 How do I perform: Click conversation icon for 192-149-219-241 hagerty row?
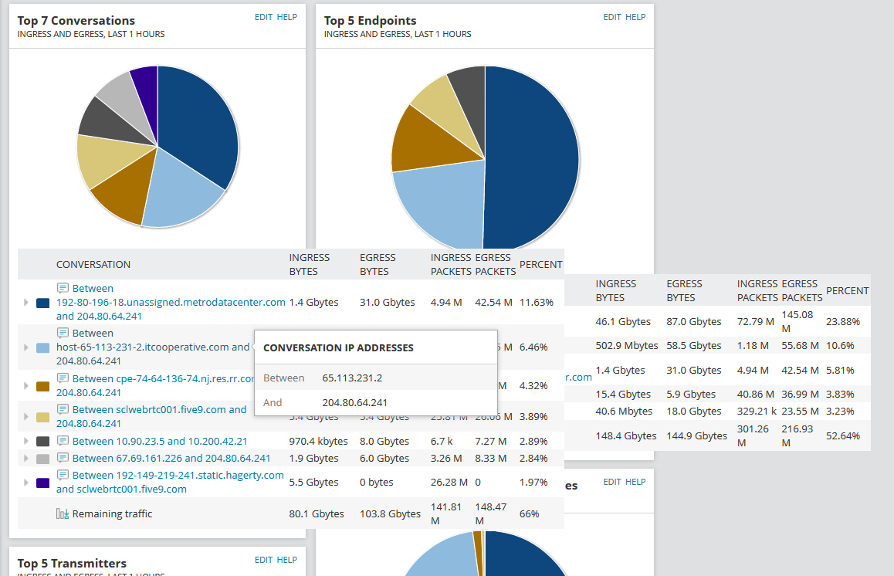pyautogui.click(x=63, y=475)
